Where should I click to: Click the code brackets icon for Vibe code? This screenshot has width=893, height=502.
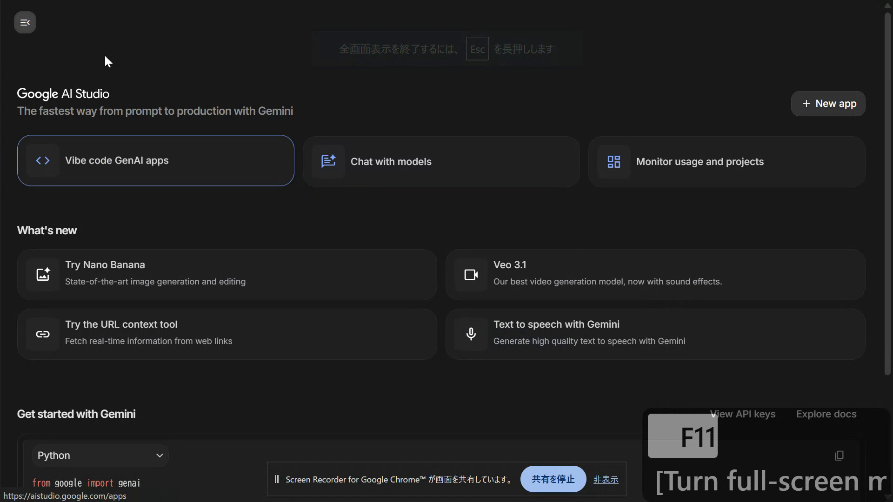(43, 160)
